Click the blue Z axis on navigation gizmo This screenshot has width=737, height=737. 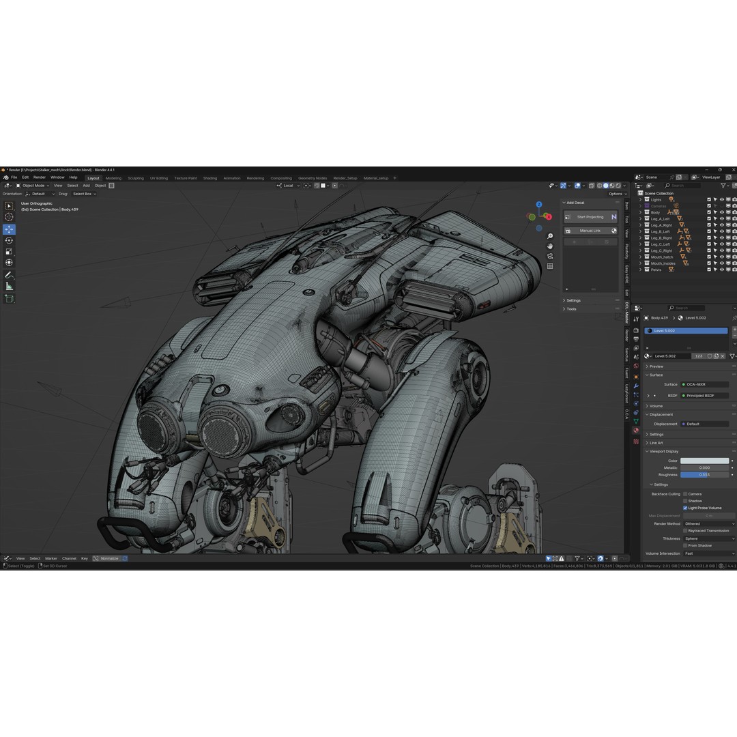tap(539, 205)
